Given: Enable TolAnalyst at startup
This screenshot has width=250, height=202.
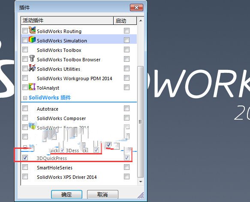Looking at the screenshot, I should [x=127, y=87].
